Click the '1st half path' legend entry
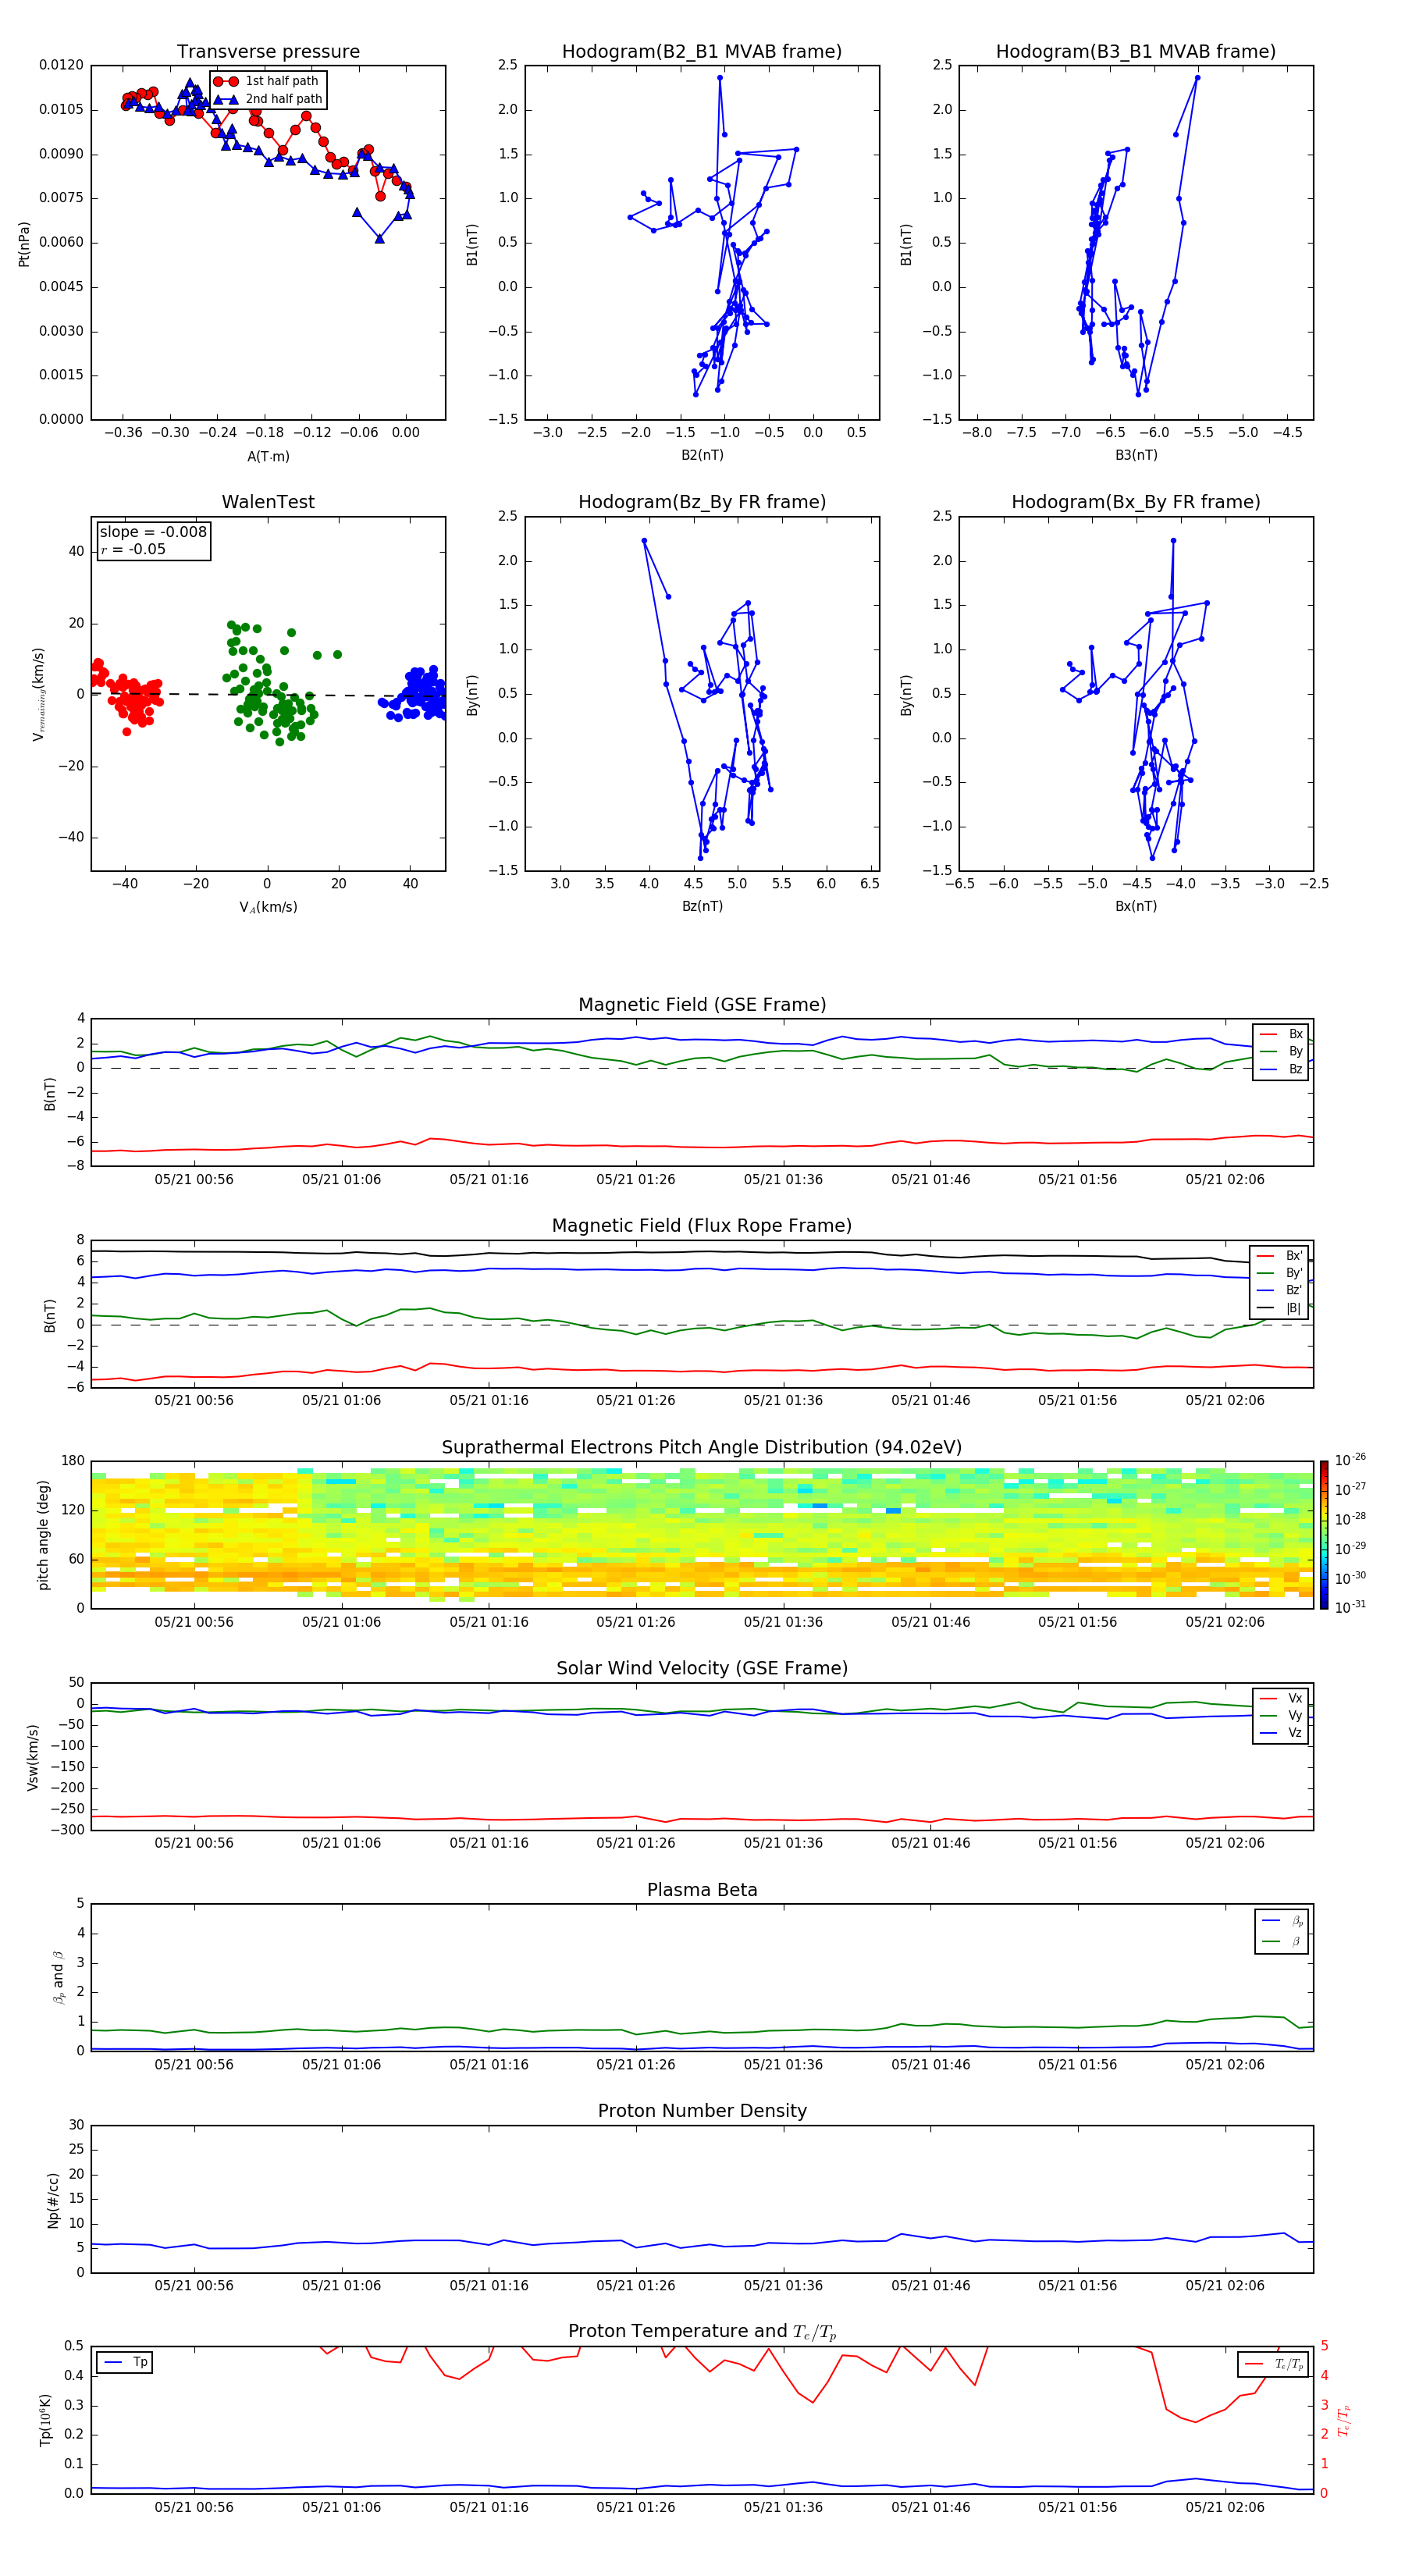This screenshot has width=1405, height=2576. tap(268, 81)
